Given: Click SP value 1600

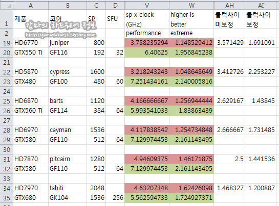Looking at the screenshot, I should click(96, 72).
